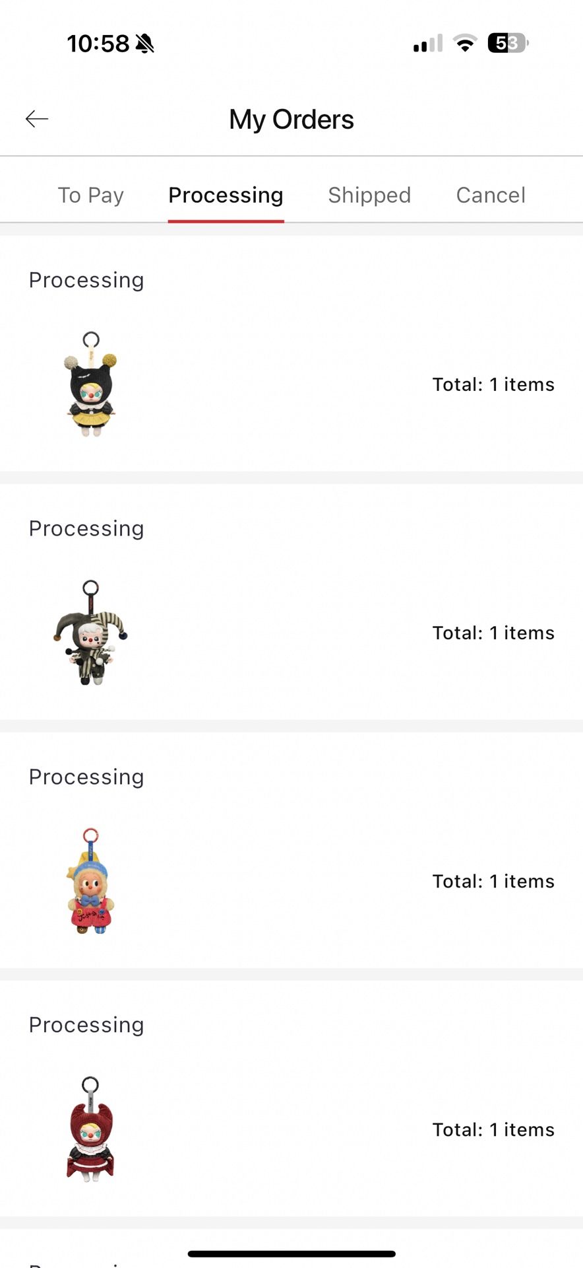Open the striped jester doll keychain thumbnail

(x=91, y=633)
